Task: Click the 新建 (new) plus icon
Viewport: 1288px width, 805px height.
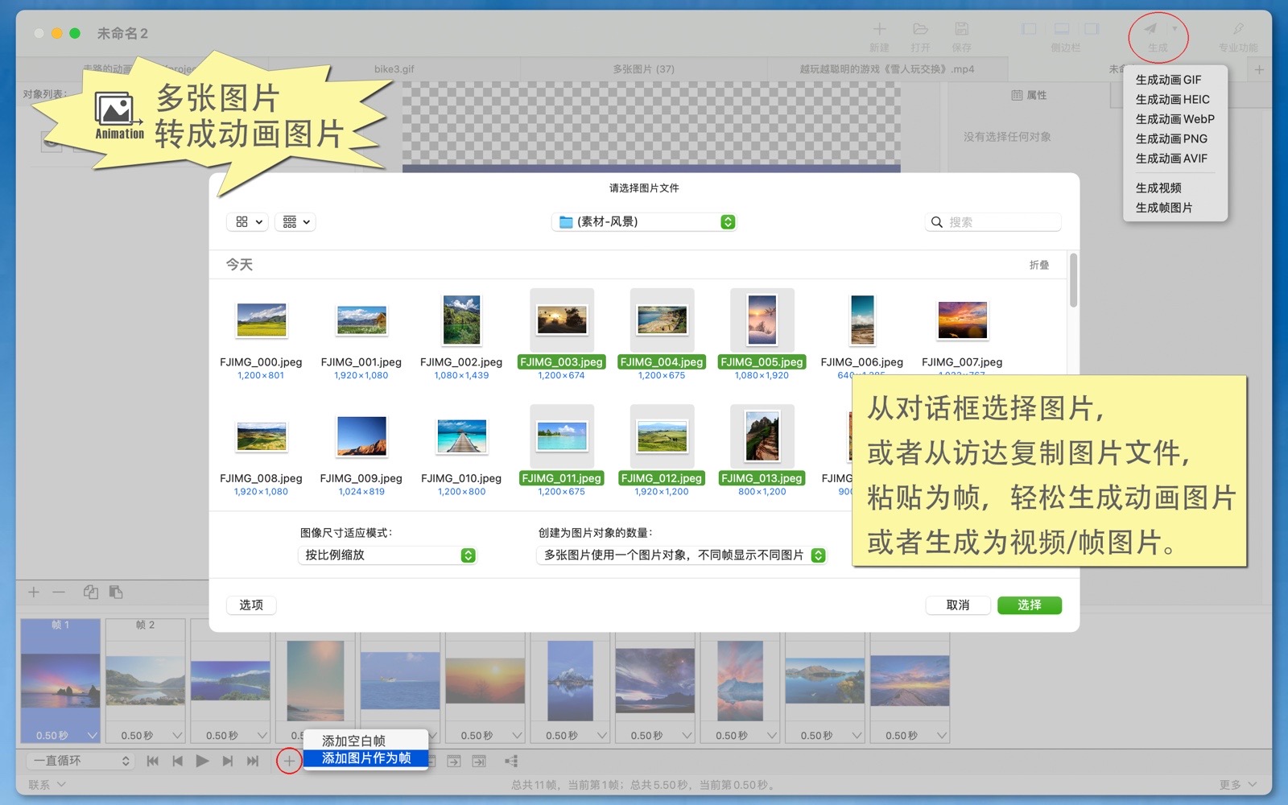Action: click(x=879, y=30)
